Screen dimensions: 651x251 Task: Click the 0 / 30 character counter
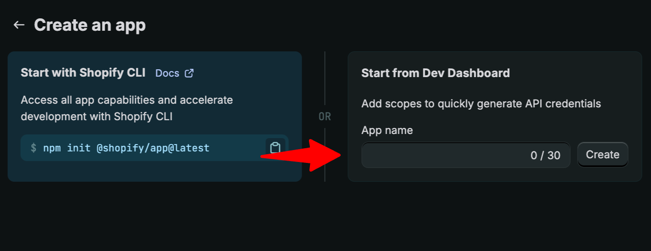point(545,155)
